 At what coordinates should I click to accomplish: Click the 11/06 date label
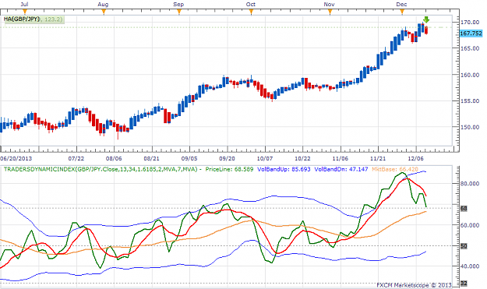point(340,158)
